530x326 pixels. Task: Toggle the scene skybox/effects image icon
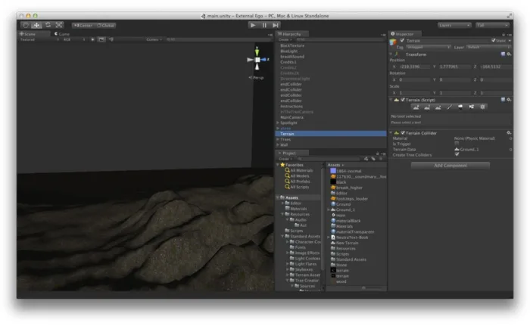(x=101, y=39)
